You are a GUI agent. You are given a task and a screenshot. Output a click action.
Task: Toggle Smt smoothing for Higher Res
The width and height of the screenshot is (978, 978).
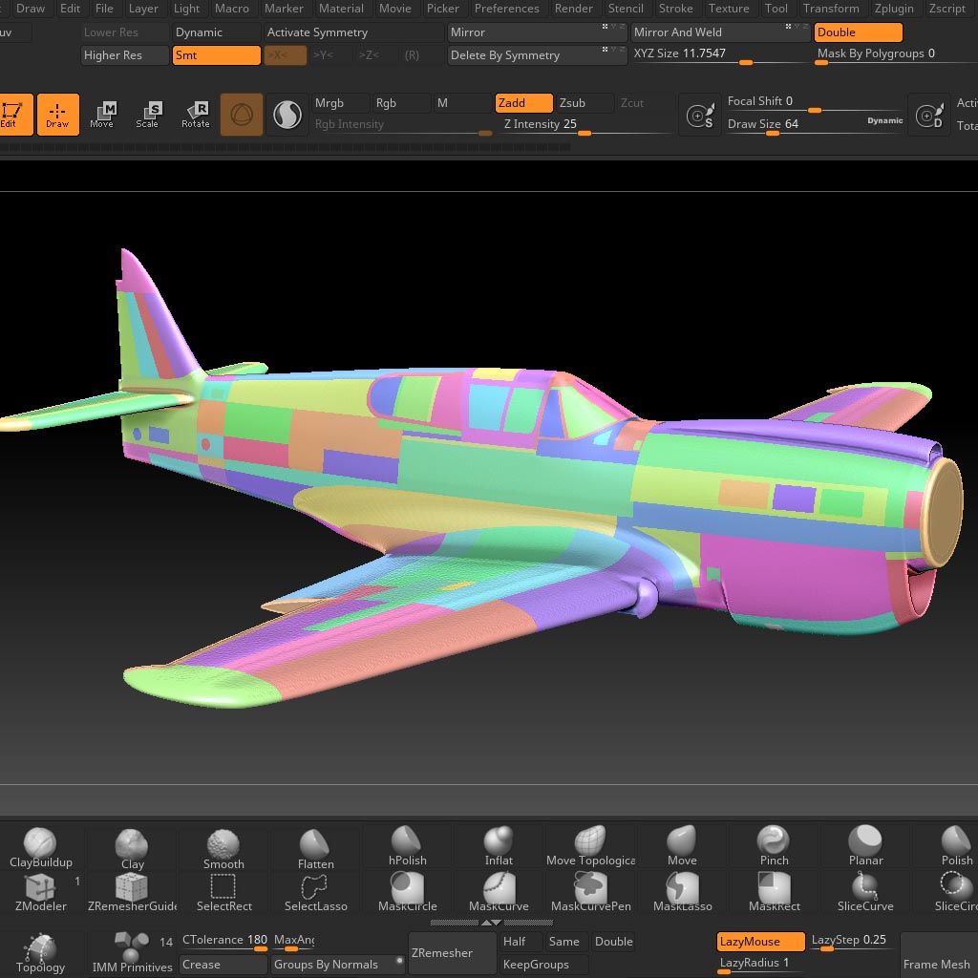click(x=216, y=55)
